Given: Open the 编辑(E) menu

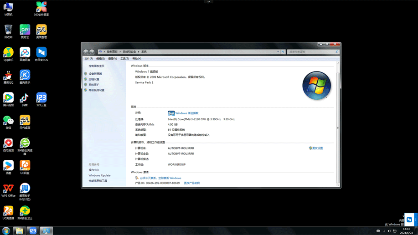Looking at the screenshot, I should click(100, 59).
